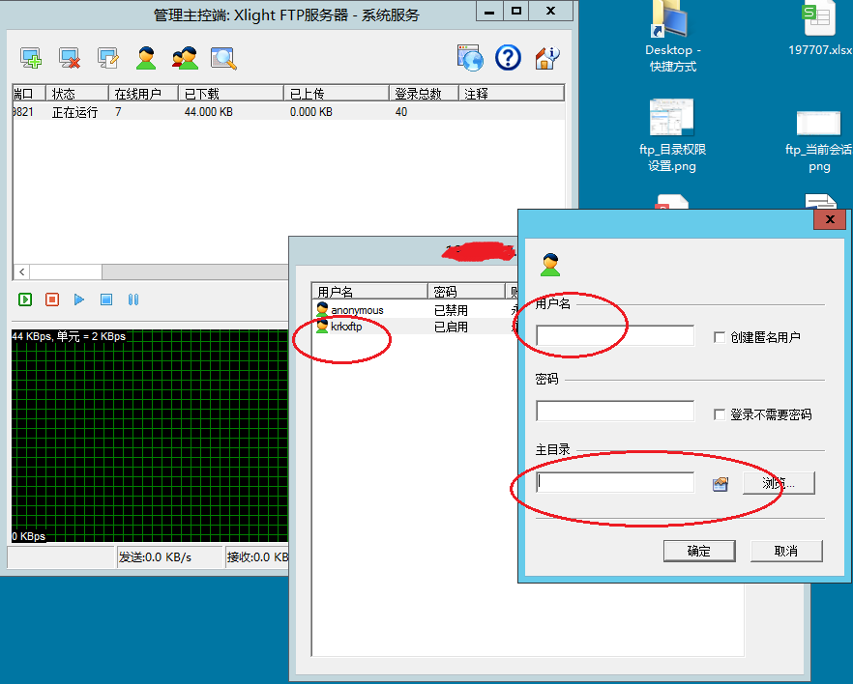Click the 登录总数 column header
The image size is (853, 684).
point(424,94)
